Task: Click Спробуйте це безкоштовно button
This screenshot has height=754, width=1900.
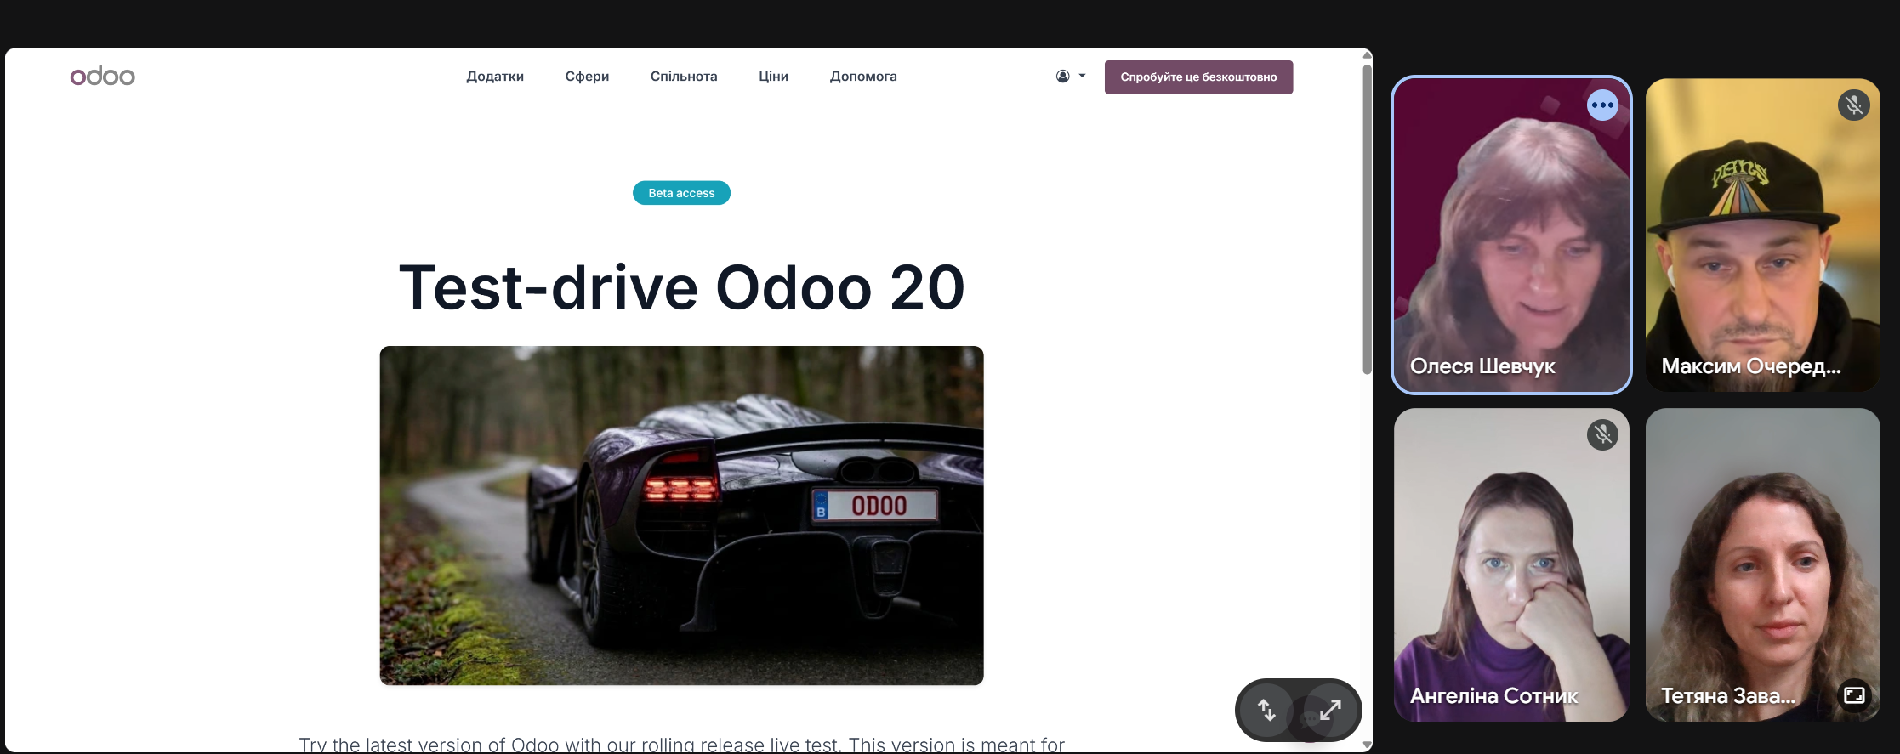Action: pyautogui.click(x=1198, y=77)
